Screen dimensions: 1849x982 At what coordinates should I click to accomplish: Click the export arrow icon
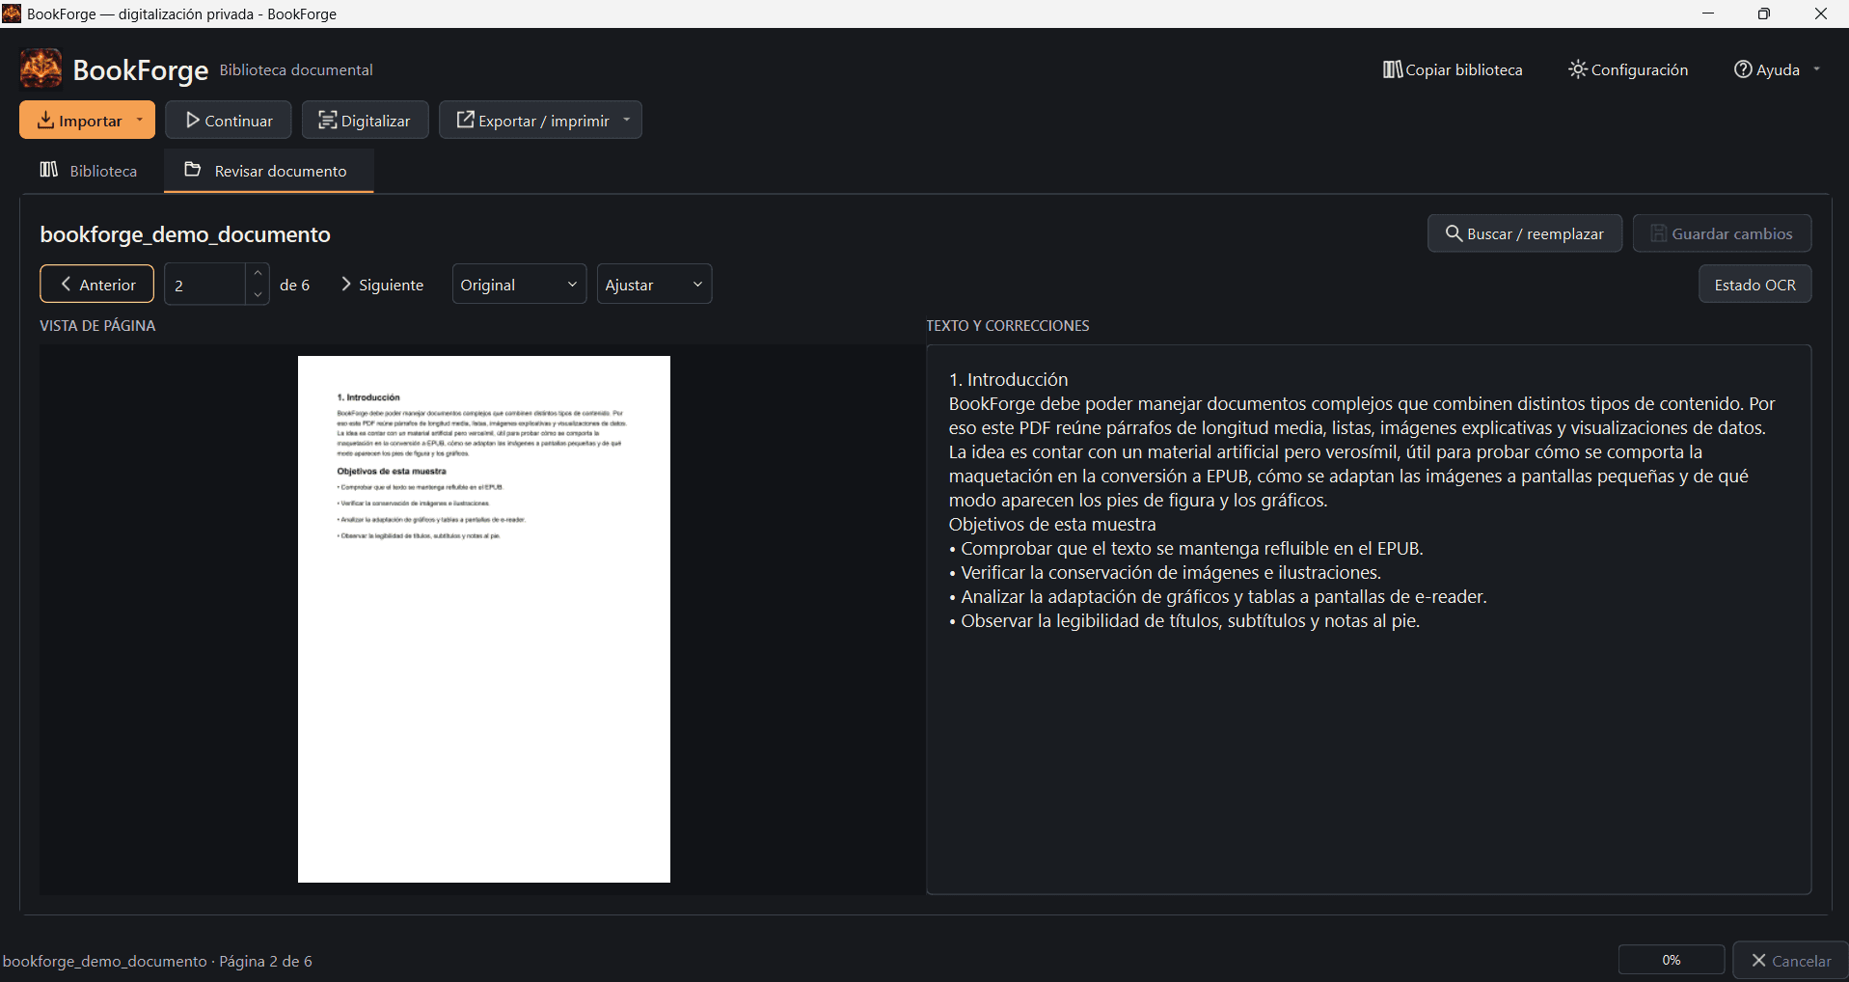pyautogui.click(x=466, y=120)
